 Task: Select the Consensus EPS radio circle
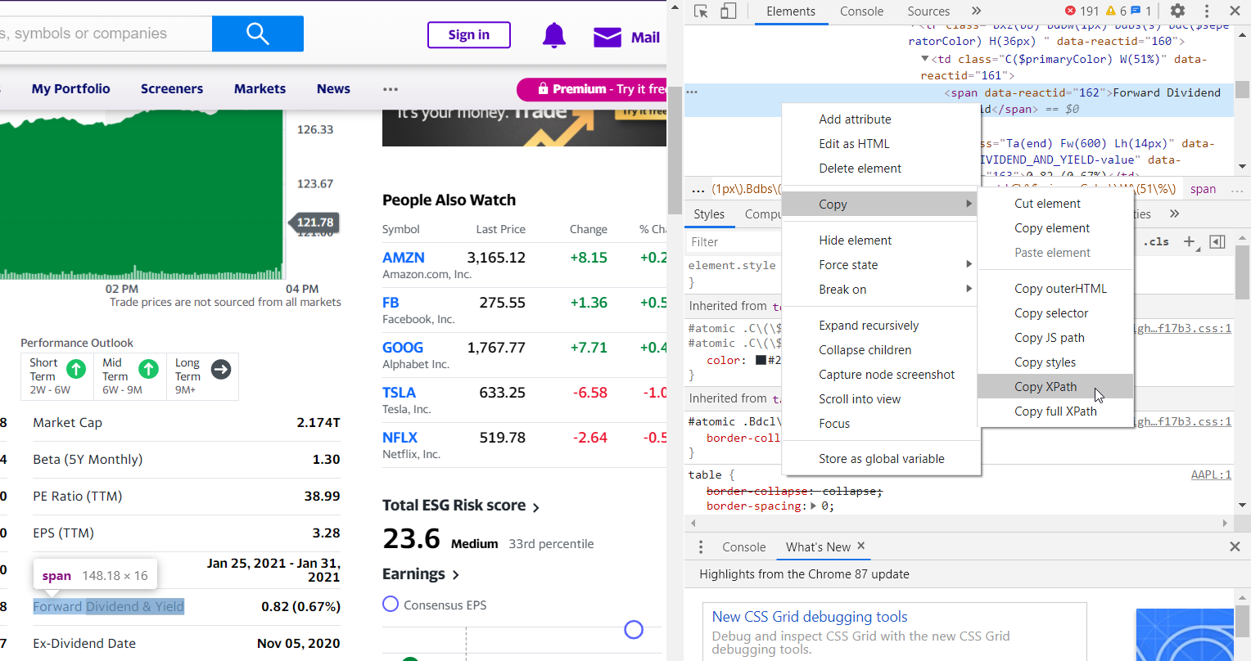(391, 604)
